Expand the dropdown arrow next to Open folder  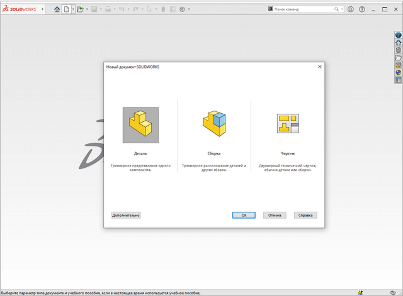coord(87,9)
